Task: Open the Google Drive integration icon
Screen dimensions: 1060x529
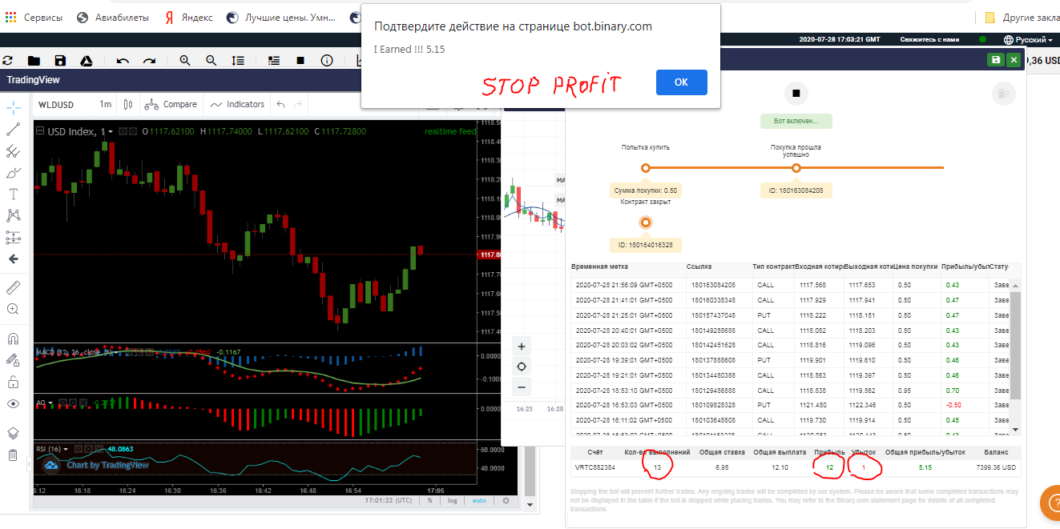Action: (87, 61)
